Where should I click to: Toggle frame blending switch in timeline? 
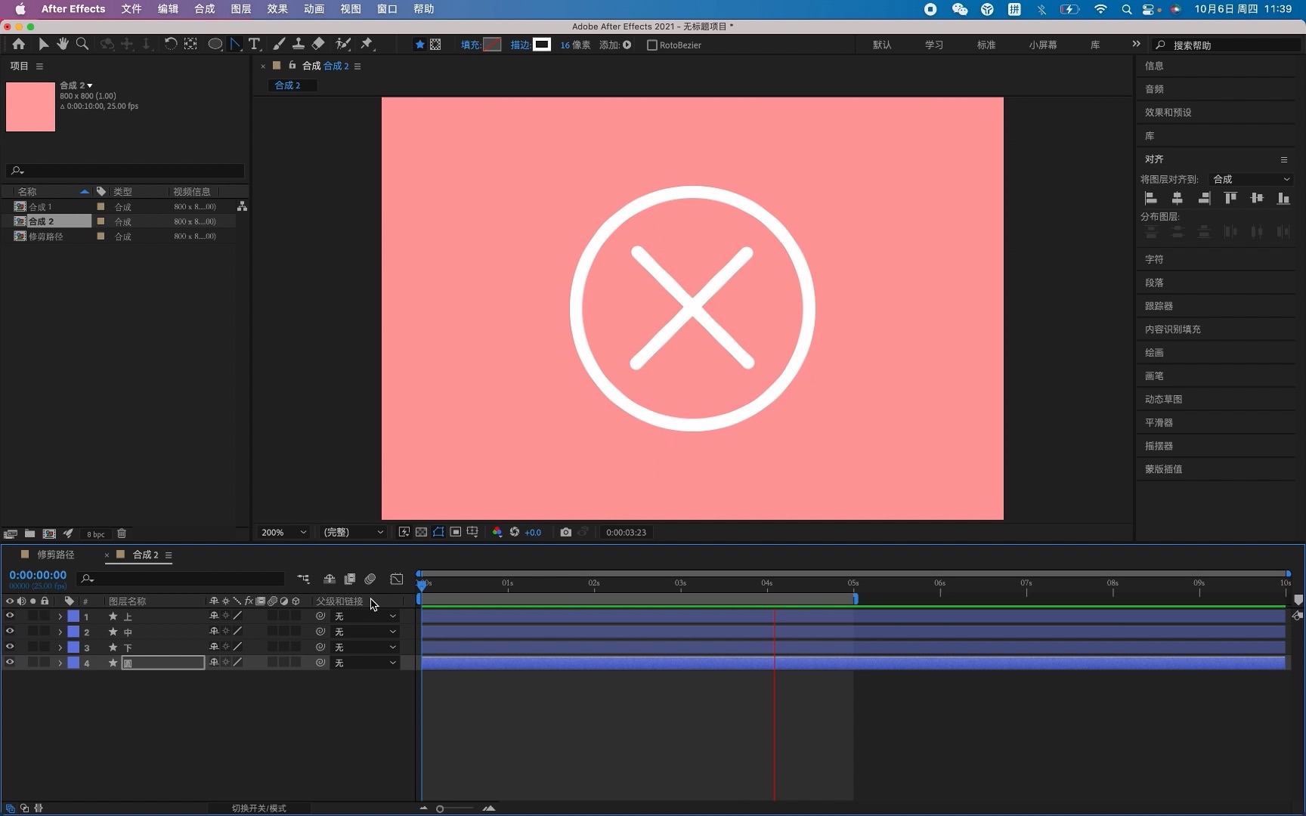click(x=350, y=579)
